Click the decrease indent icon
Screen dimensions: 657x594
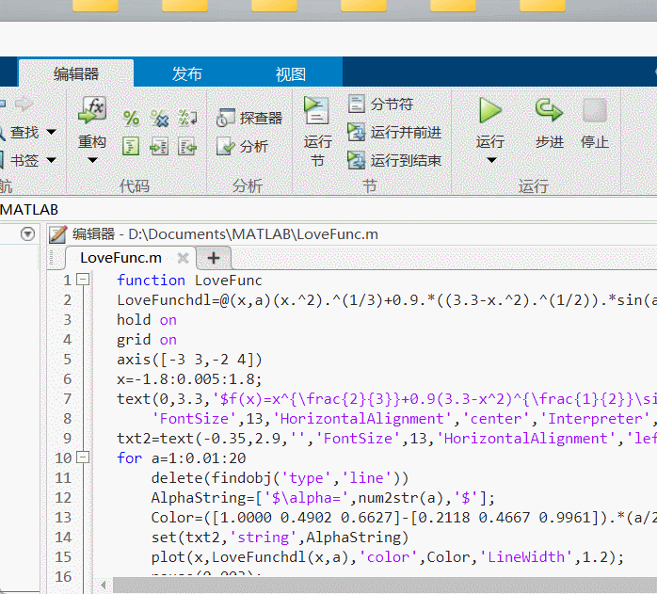[187, 147]
